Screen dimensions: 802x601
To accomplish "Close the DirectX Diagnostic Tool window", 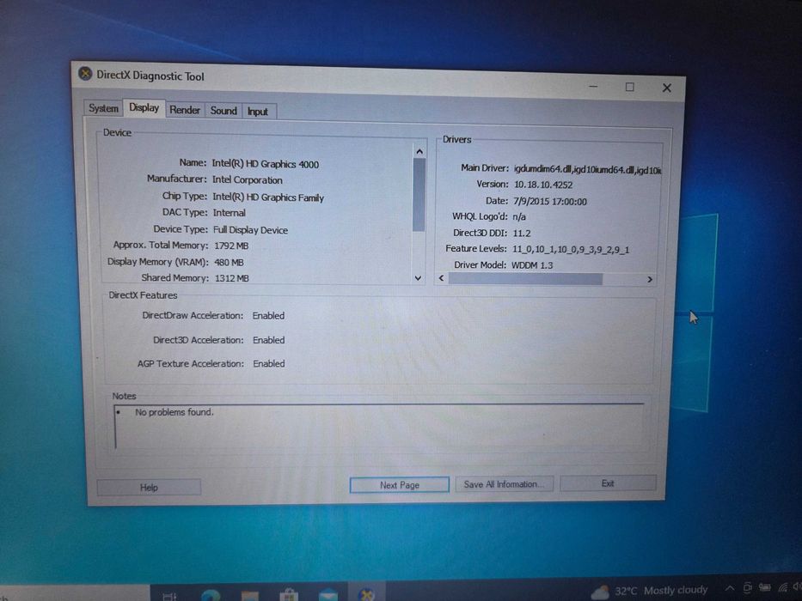I will [x=666, y=88].
